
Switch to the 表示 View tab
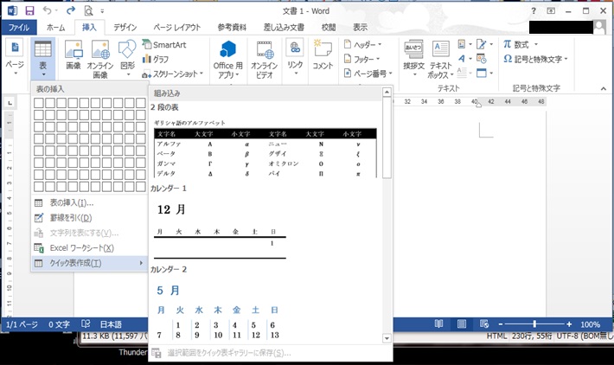tap(360, 28)
